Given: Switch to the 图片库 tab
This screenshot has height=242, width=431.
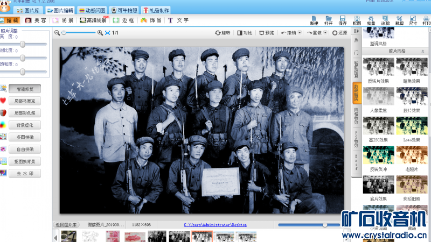Looking at the screenshot, I should click(x=29, y=10).
